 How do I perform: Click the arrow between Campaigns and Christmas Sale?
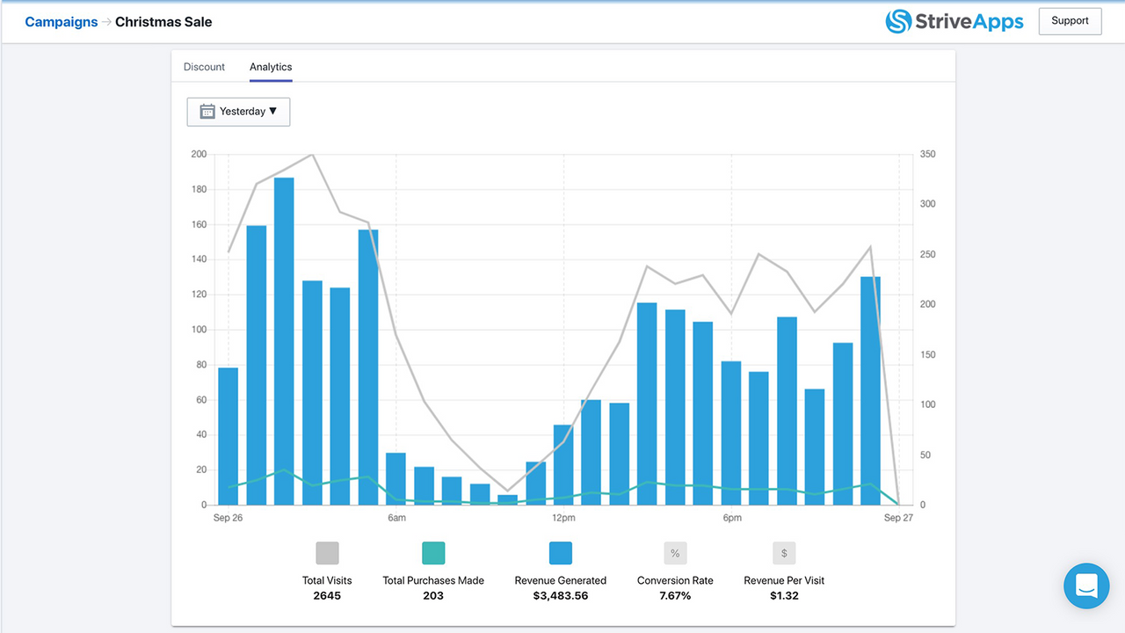pos(105,22)
